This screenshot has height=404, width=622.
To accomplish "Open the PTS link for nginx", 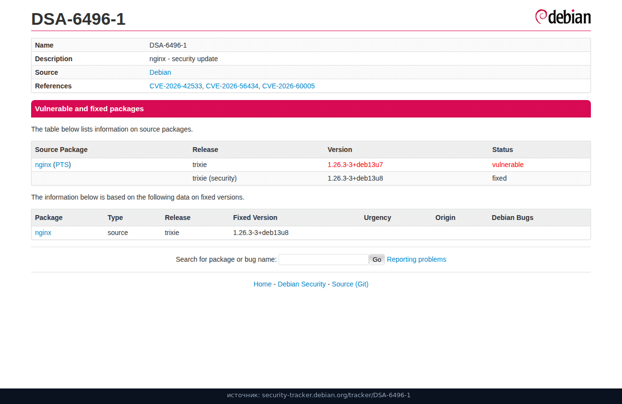I will click(x=62, y=165).
